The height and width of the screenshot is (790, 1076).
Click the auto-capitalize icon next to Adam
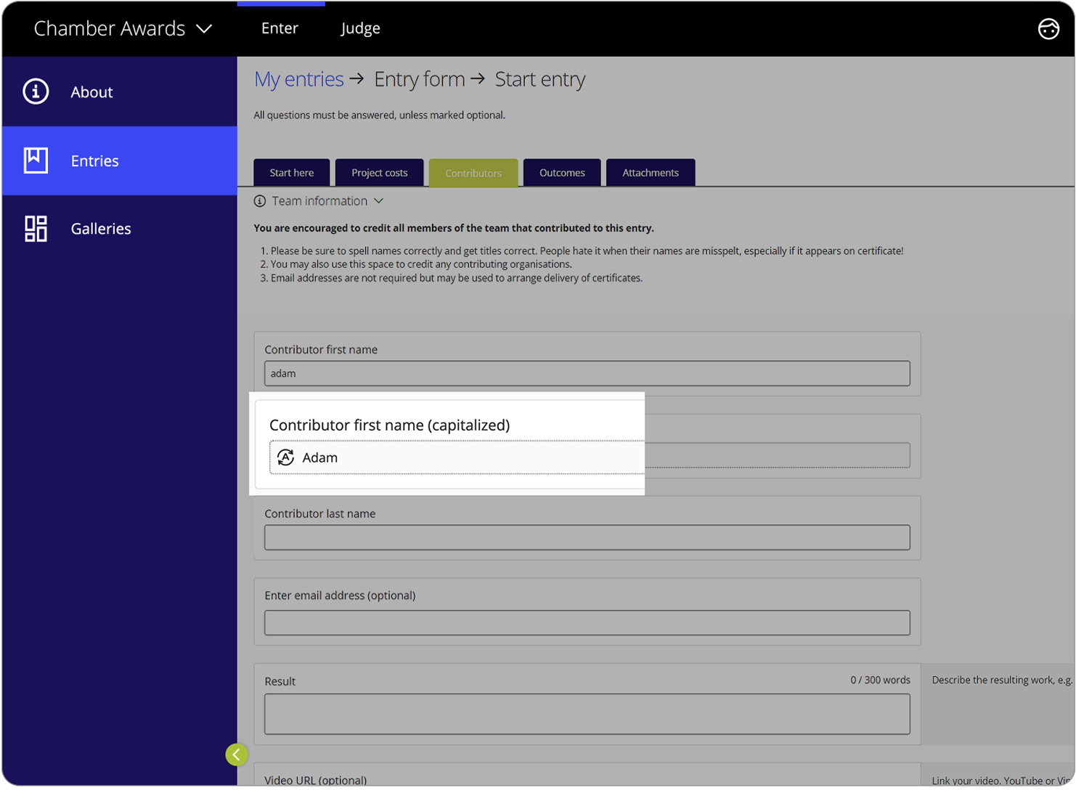point(286,457)
